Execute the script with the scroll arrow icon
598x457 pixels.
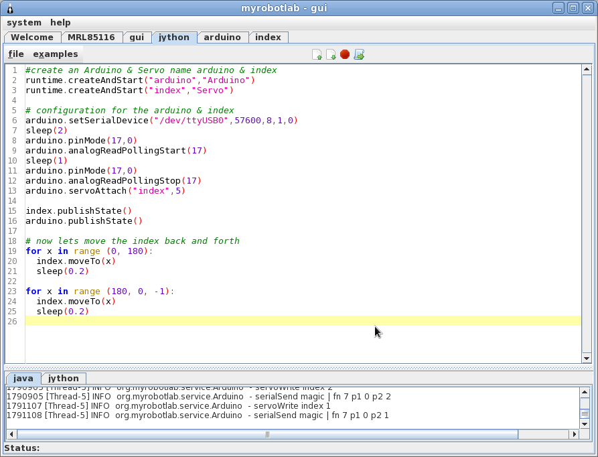click(x=359, y=54)
